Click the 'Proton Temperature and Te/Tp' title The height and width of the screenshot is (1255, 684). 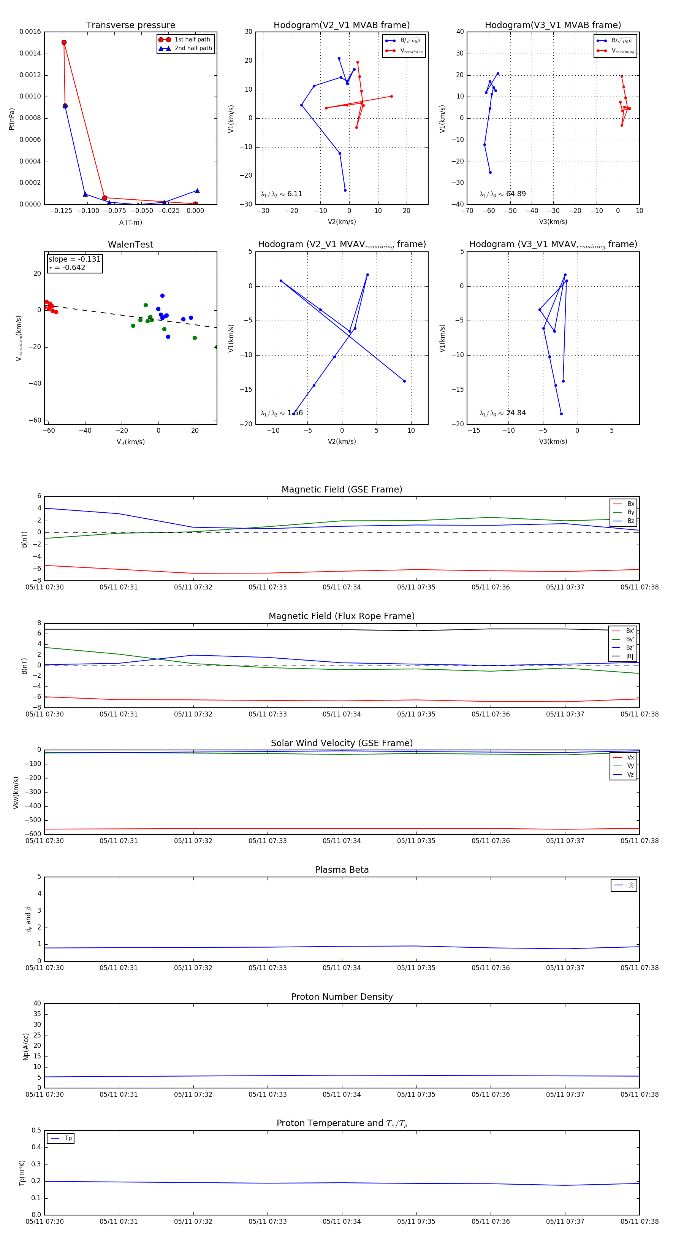point(342,1123)
